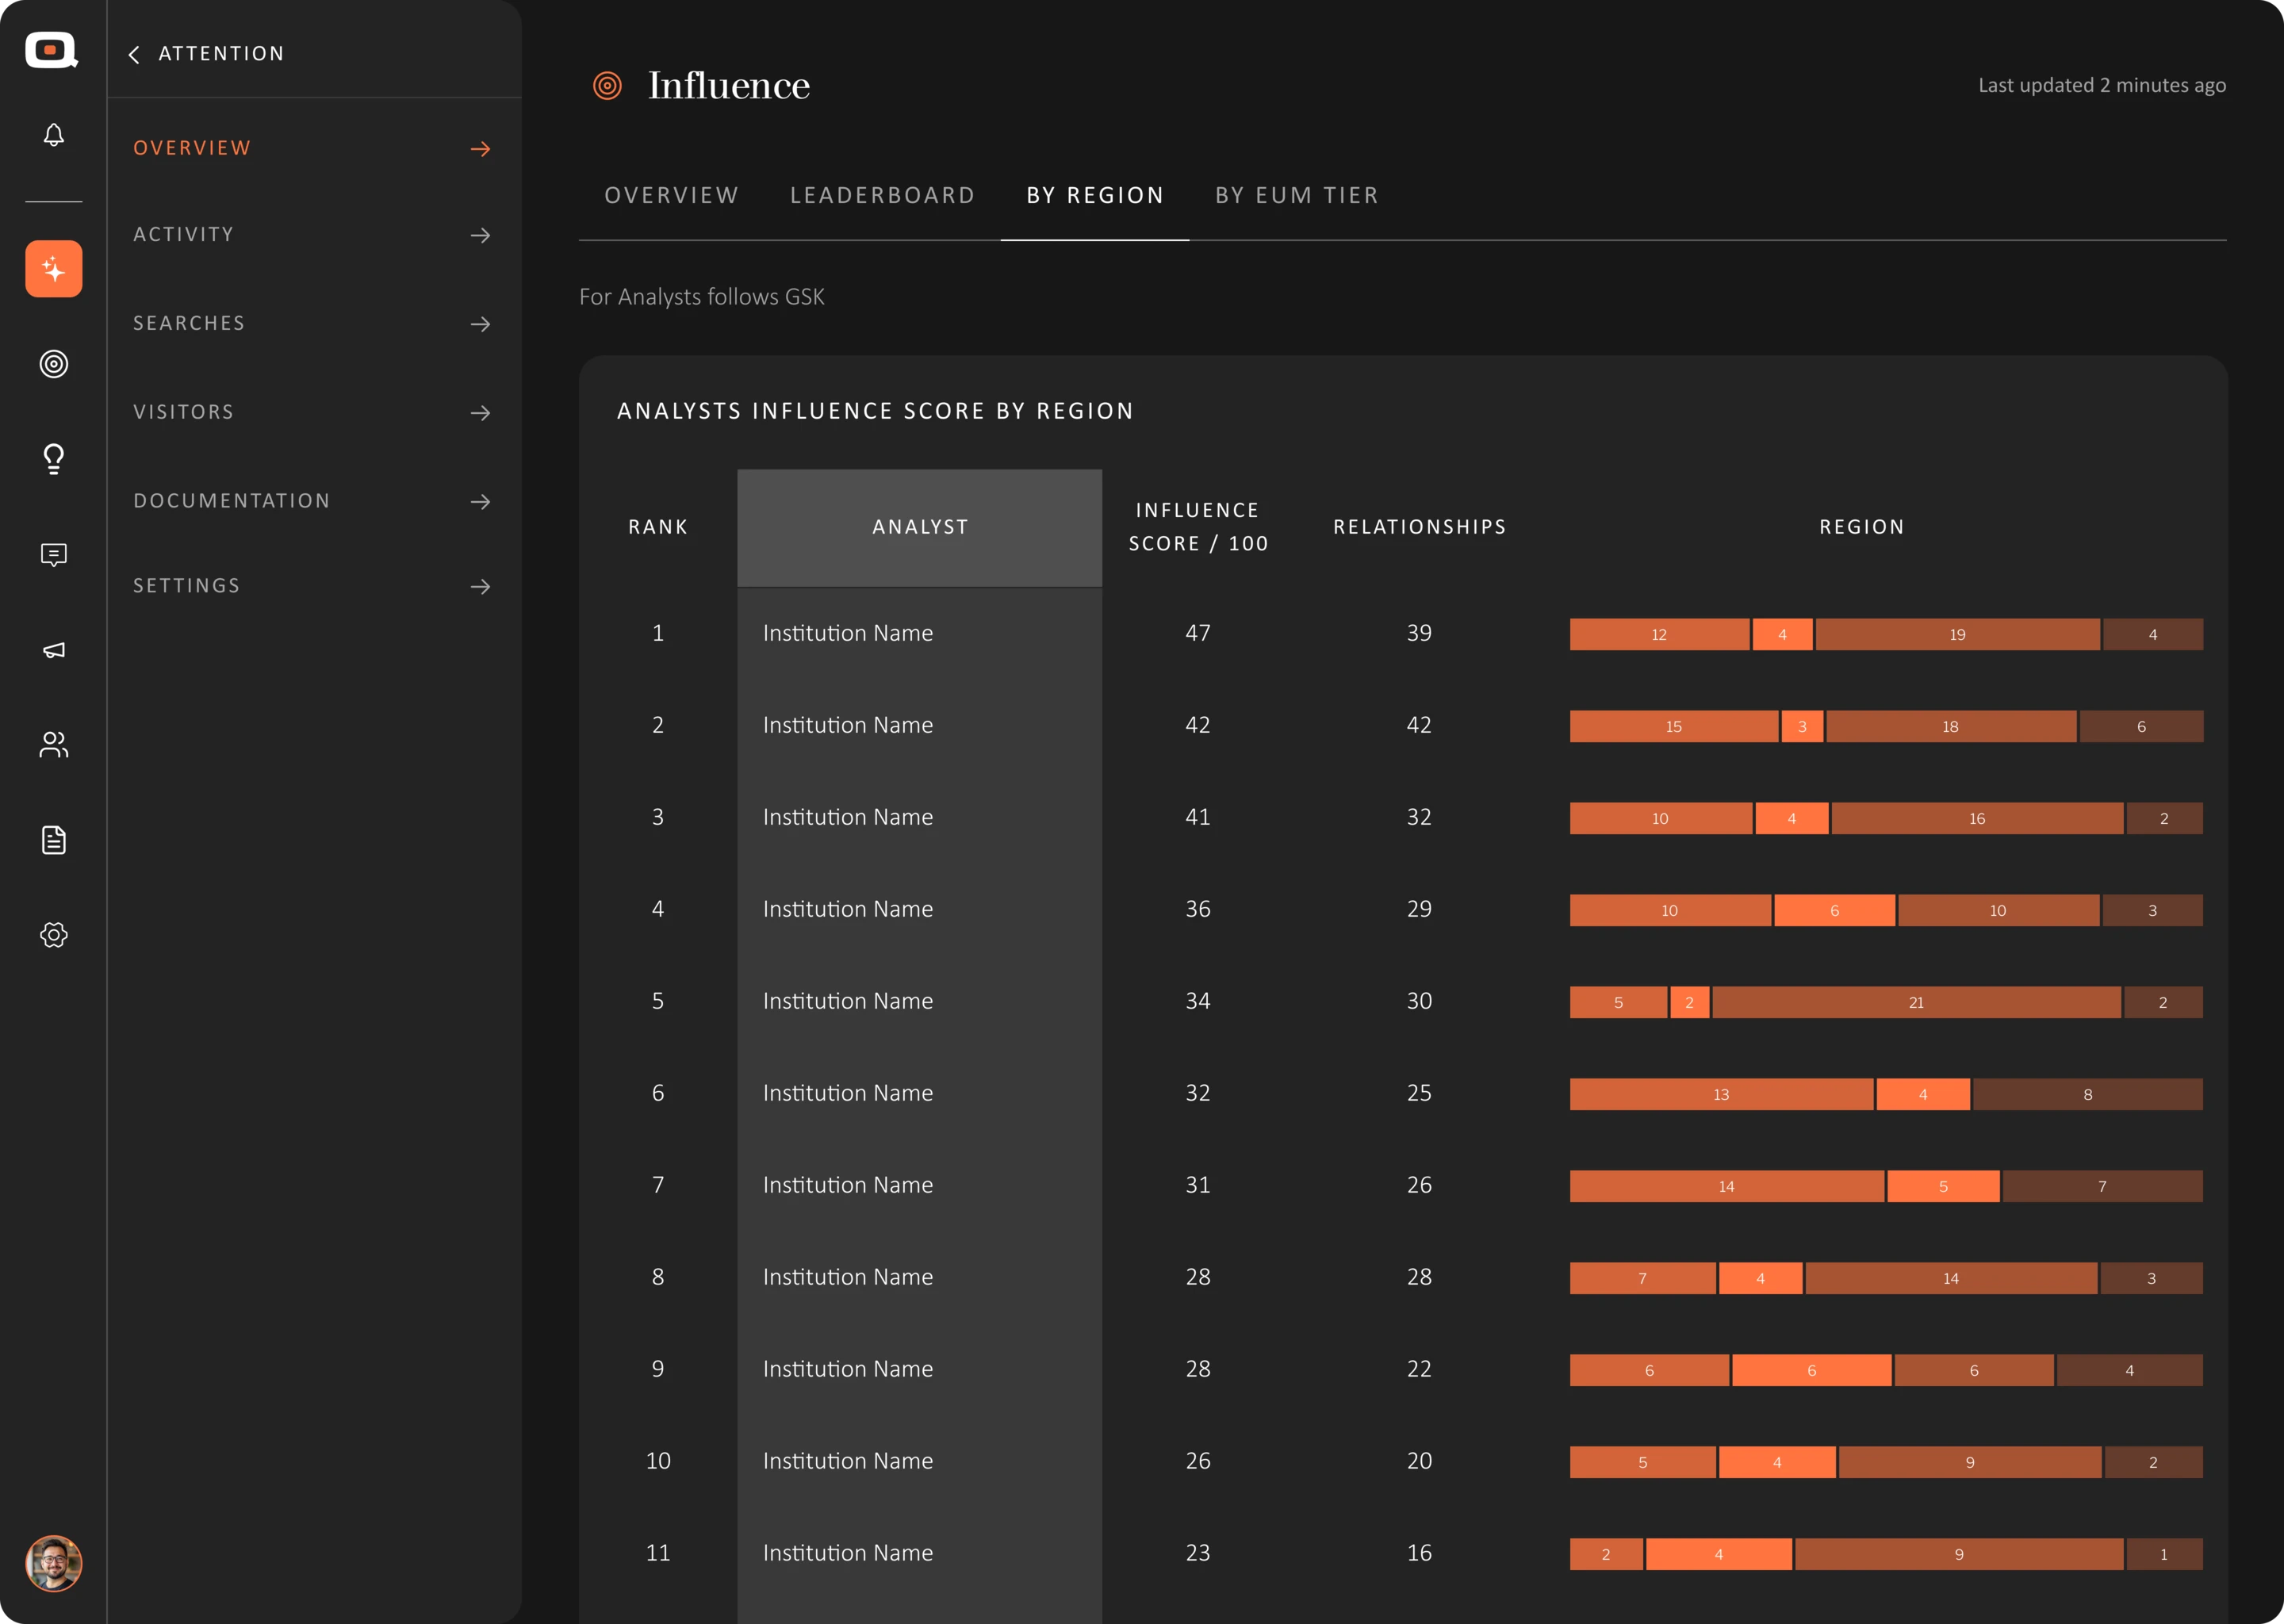Click the 19 segment in rank 1 bar

pyautogui.click(x=1957, y=634)
